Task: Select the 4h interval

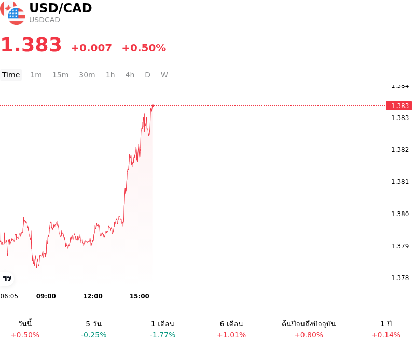Action: point(130,75)
